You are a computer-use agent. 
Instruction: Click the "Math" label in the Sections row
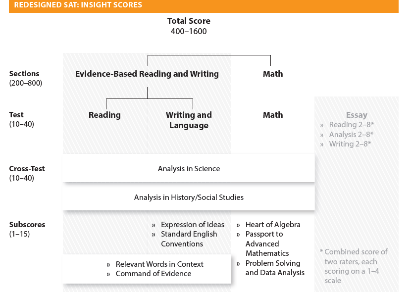(x=273, y=74)
